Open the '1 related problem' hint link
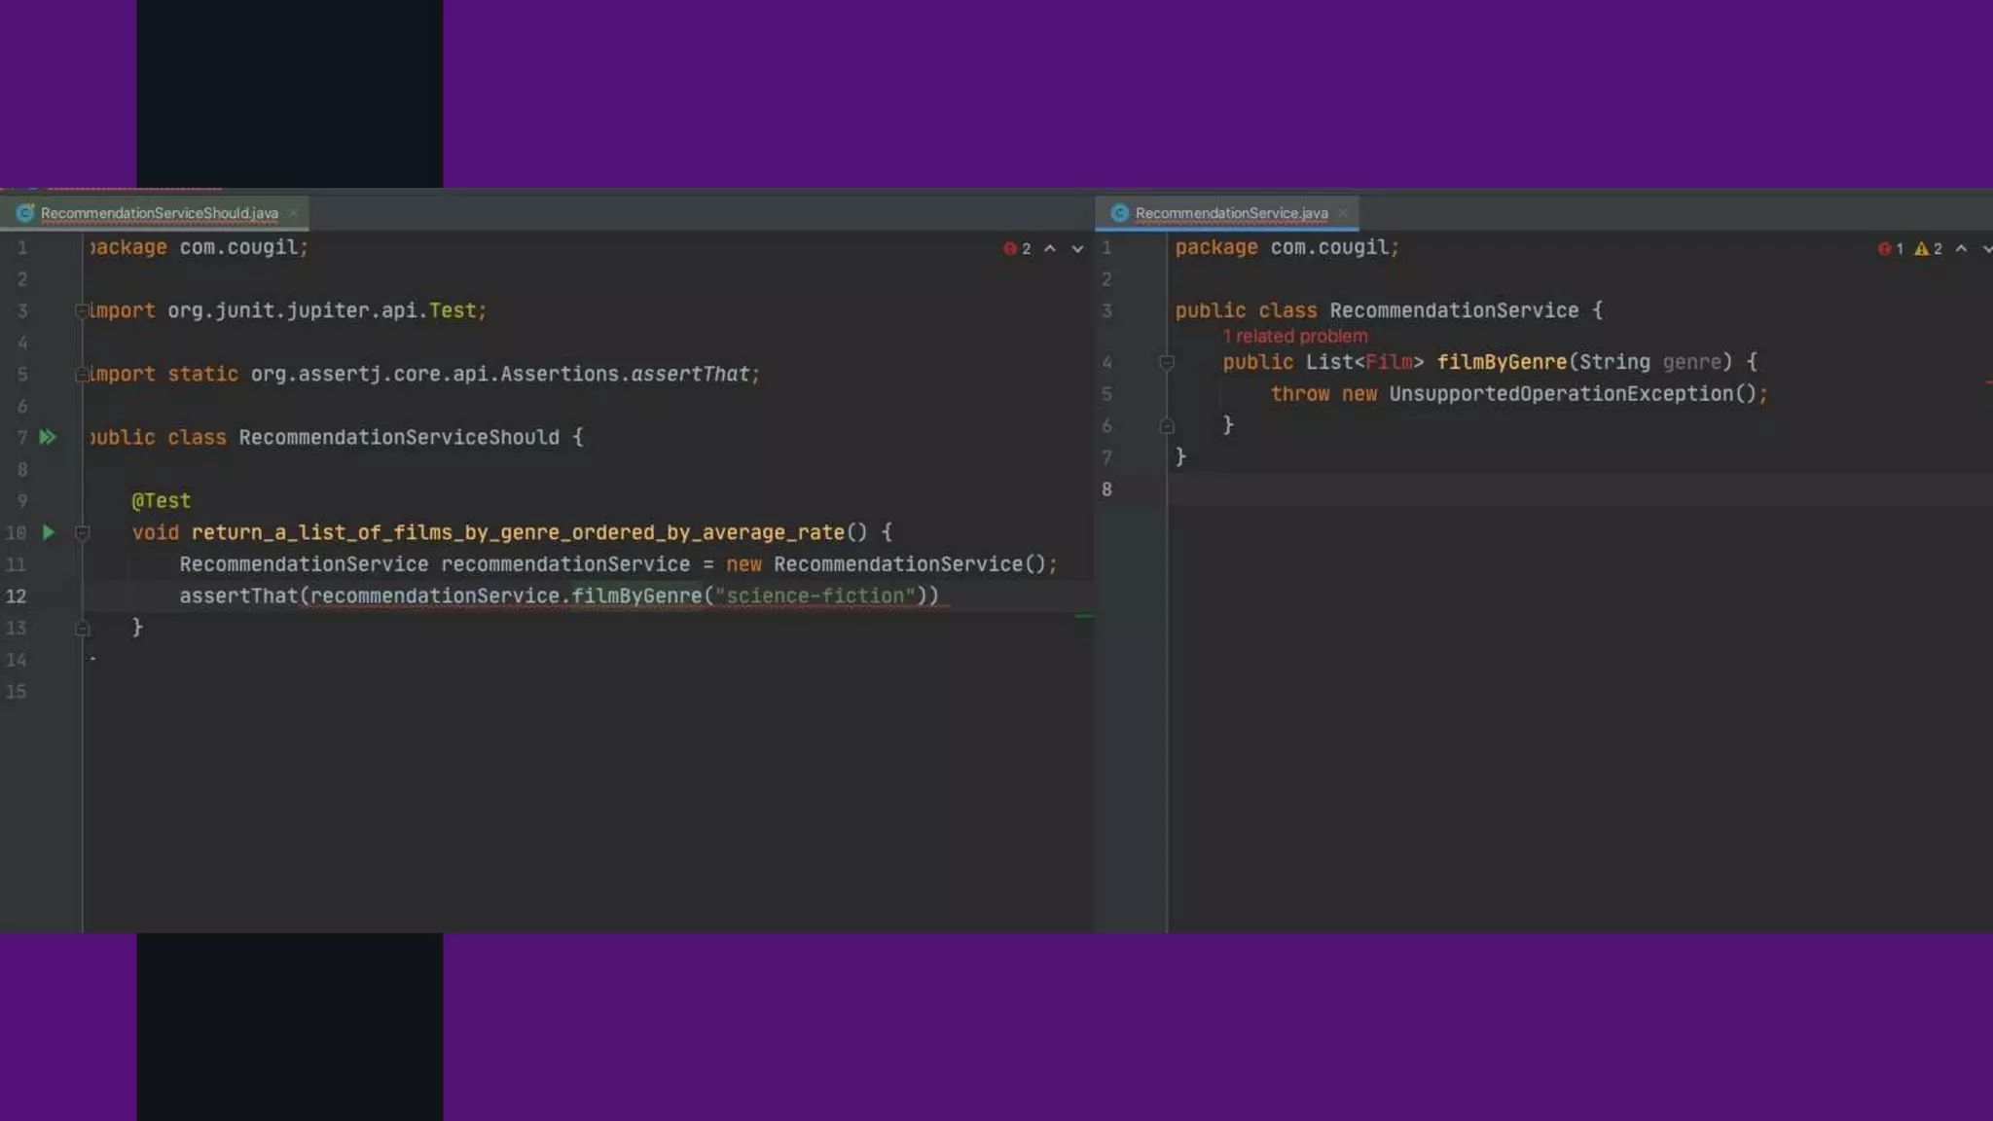Viewport: 1993px width, 1121px height. pos(1294,337)
